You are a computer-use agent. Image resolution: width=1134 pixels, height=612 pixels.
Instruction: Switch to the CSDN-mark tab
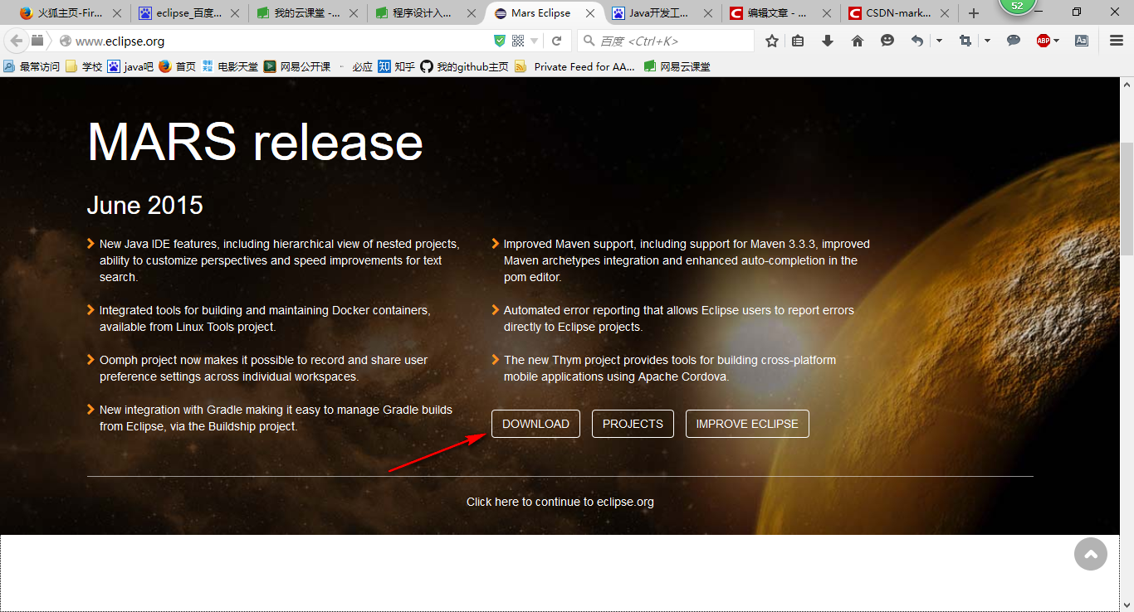pos(901,13)
